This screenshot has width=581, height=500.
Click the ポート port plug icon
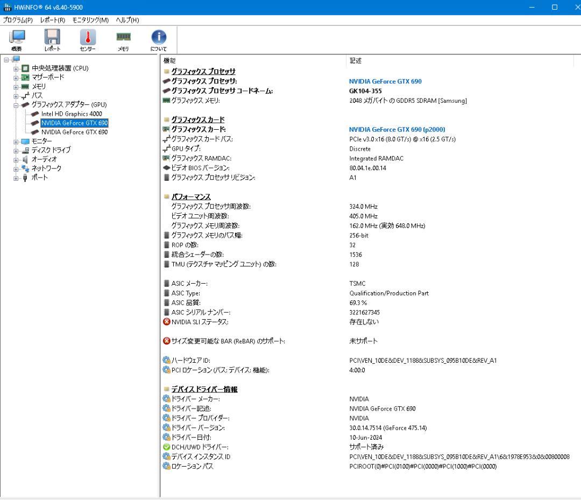(25, 178)
